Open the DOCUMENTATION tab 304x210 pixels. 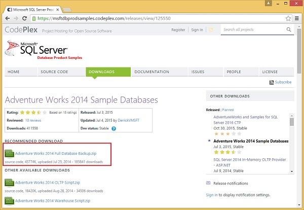(x=160, y=72)
